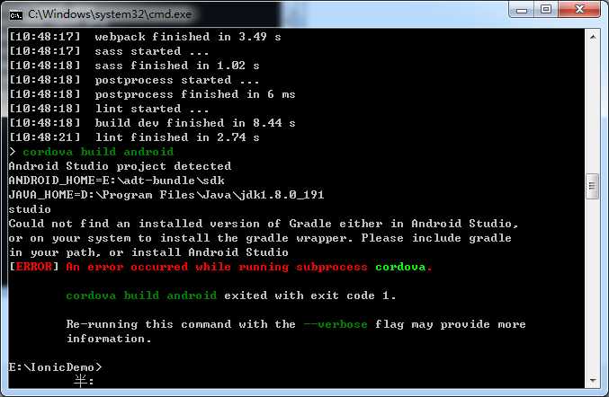
Task: Click the E:\IonicDemo> prompt line
Action: point(55,367)
